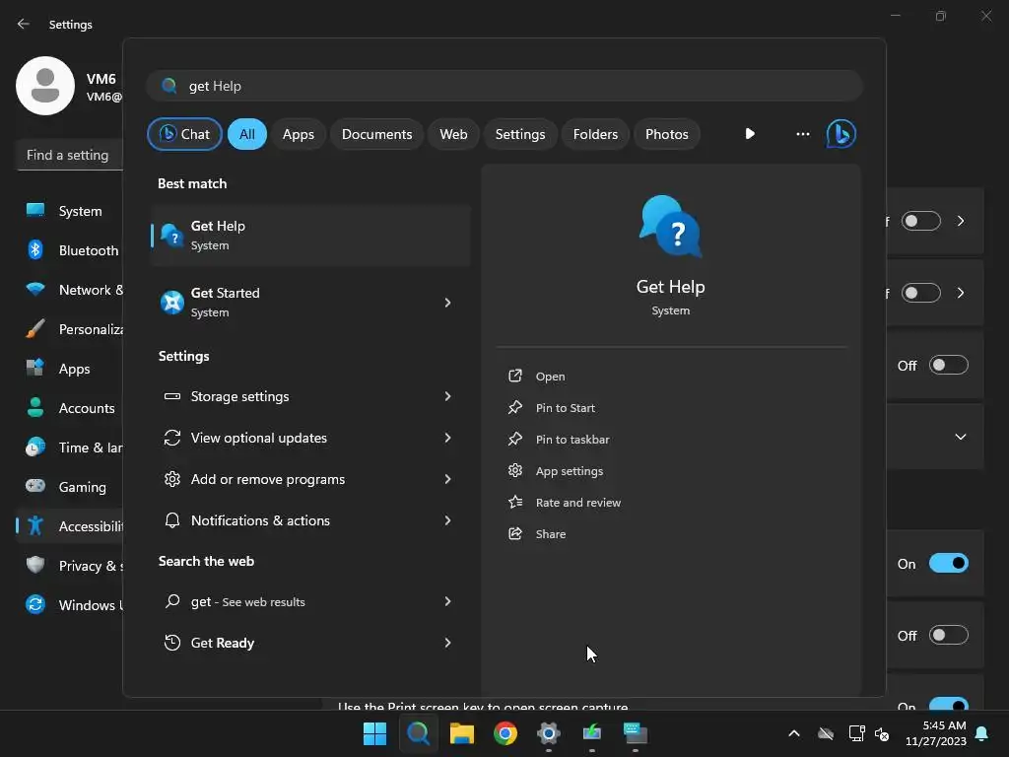Screen dimensions: 1009x757
Task: Expand Storage settings result chevron
Action: tap(448, 396)
